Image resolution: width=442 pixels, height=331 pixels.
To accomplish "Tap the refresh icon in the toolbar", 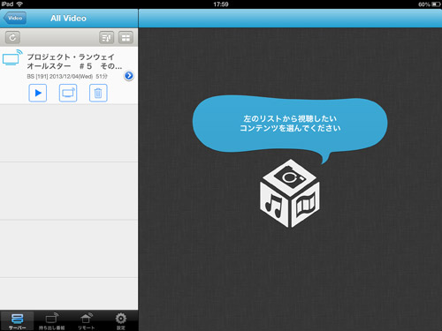I will (x=12, y=37).
